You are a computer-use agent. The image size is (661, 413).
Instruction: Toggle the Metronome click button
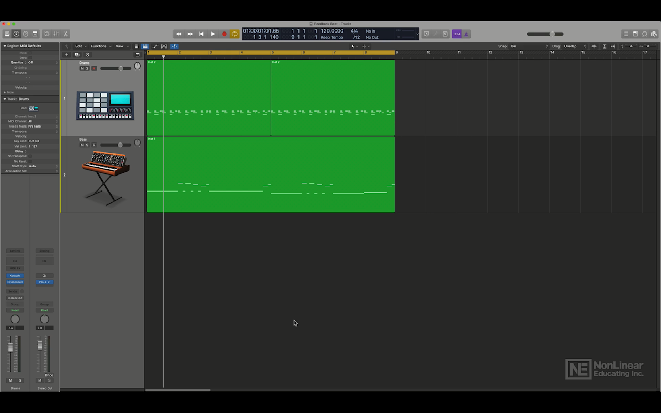tap(466, 34)
